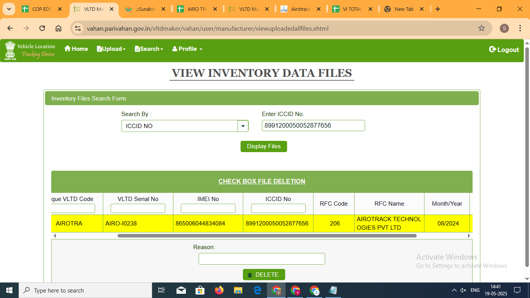
Task: Click the Home icon in navbar
Action: point(68,49)
